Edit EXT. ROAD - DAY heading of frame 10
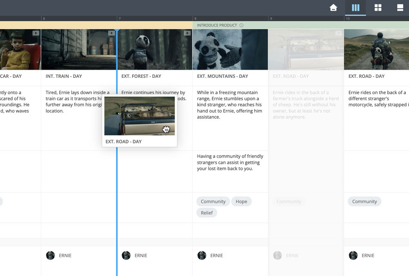The height and width of the screenshot is (276, 409). point(366,76)
